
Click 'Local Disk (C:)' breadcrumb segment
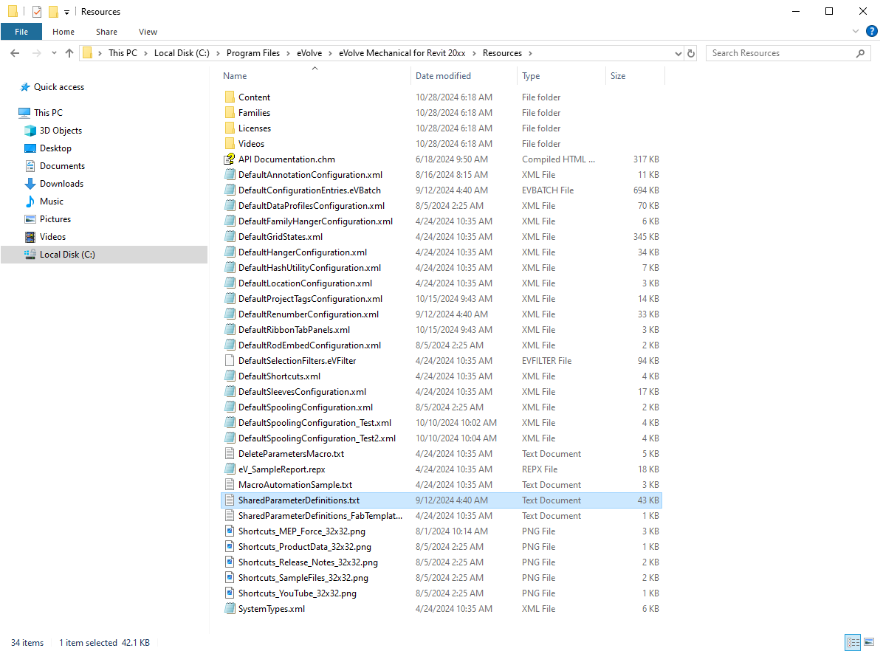(x=182, y=53)
